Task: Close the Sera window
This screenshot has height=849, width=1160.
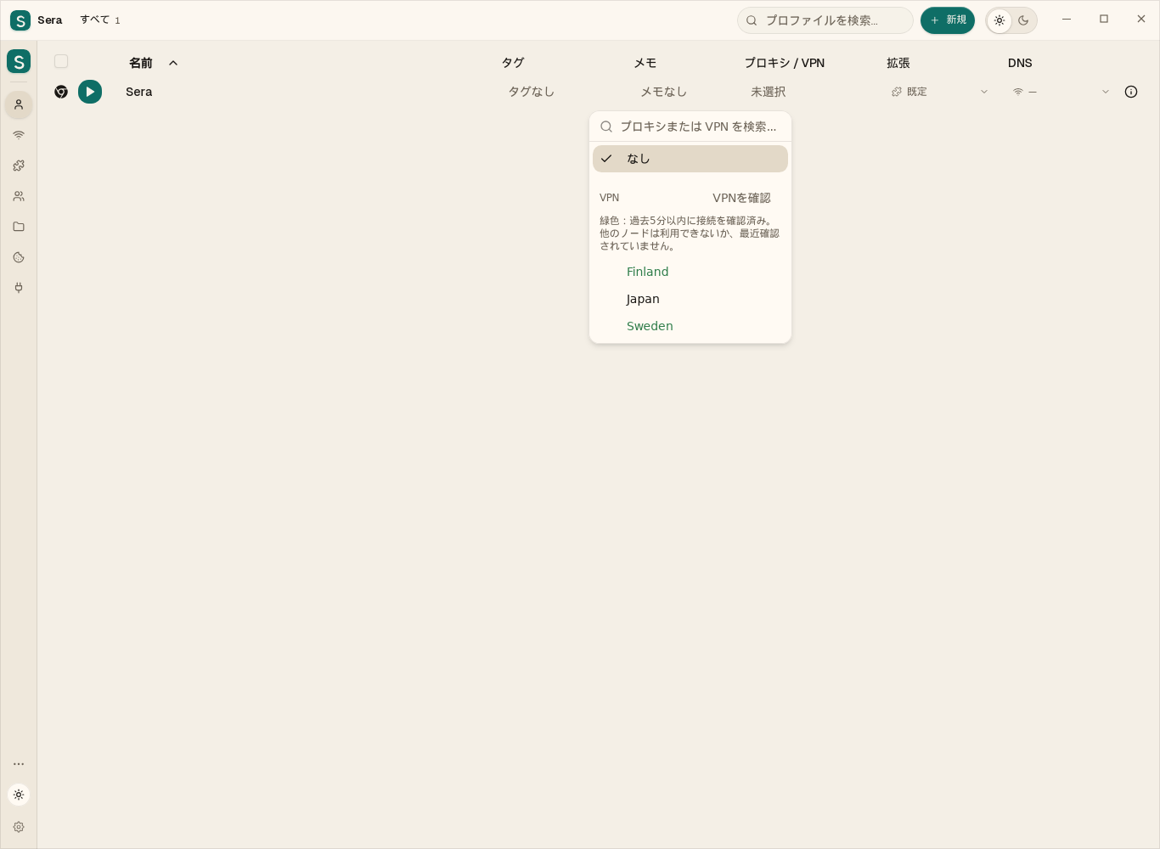Action: tap(1141, 20)
